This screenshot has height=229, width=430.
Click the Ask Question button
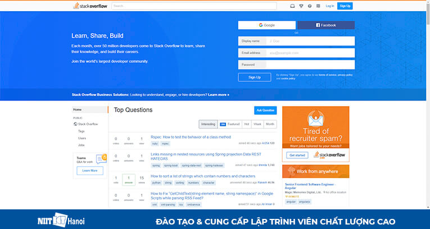[x=265, y=111]
